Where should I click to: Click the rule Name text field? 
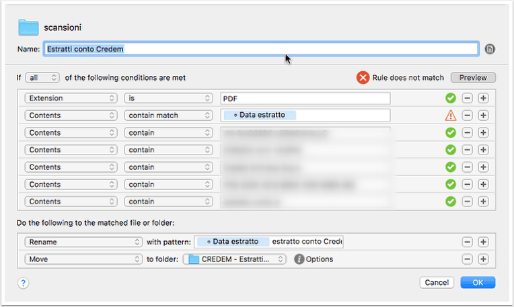(x=261, y=49)
